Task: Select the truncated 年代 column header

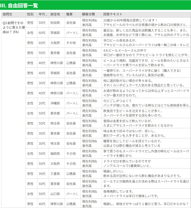Action: point(43,14)
